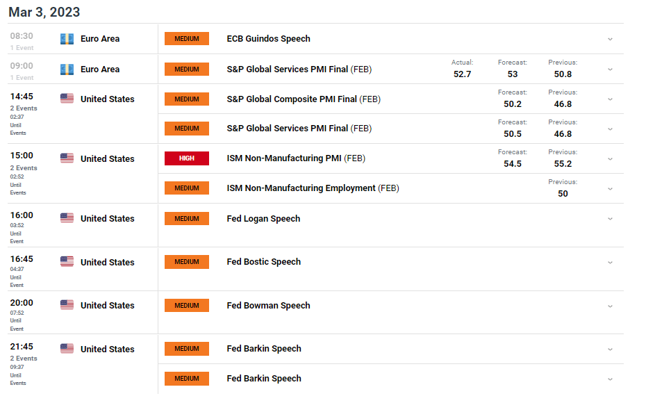
Task: Click the Euro Area flag at 09:00
Action: (x=67, y=69)
